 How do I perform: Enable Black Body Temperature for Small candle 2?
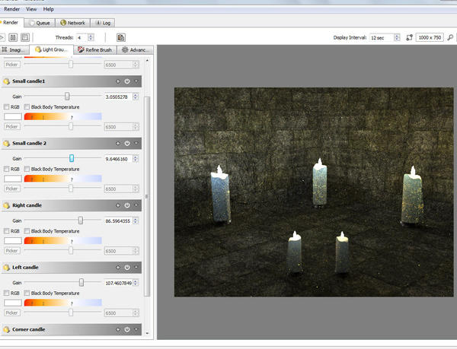point(27,170)
